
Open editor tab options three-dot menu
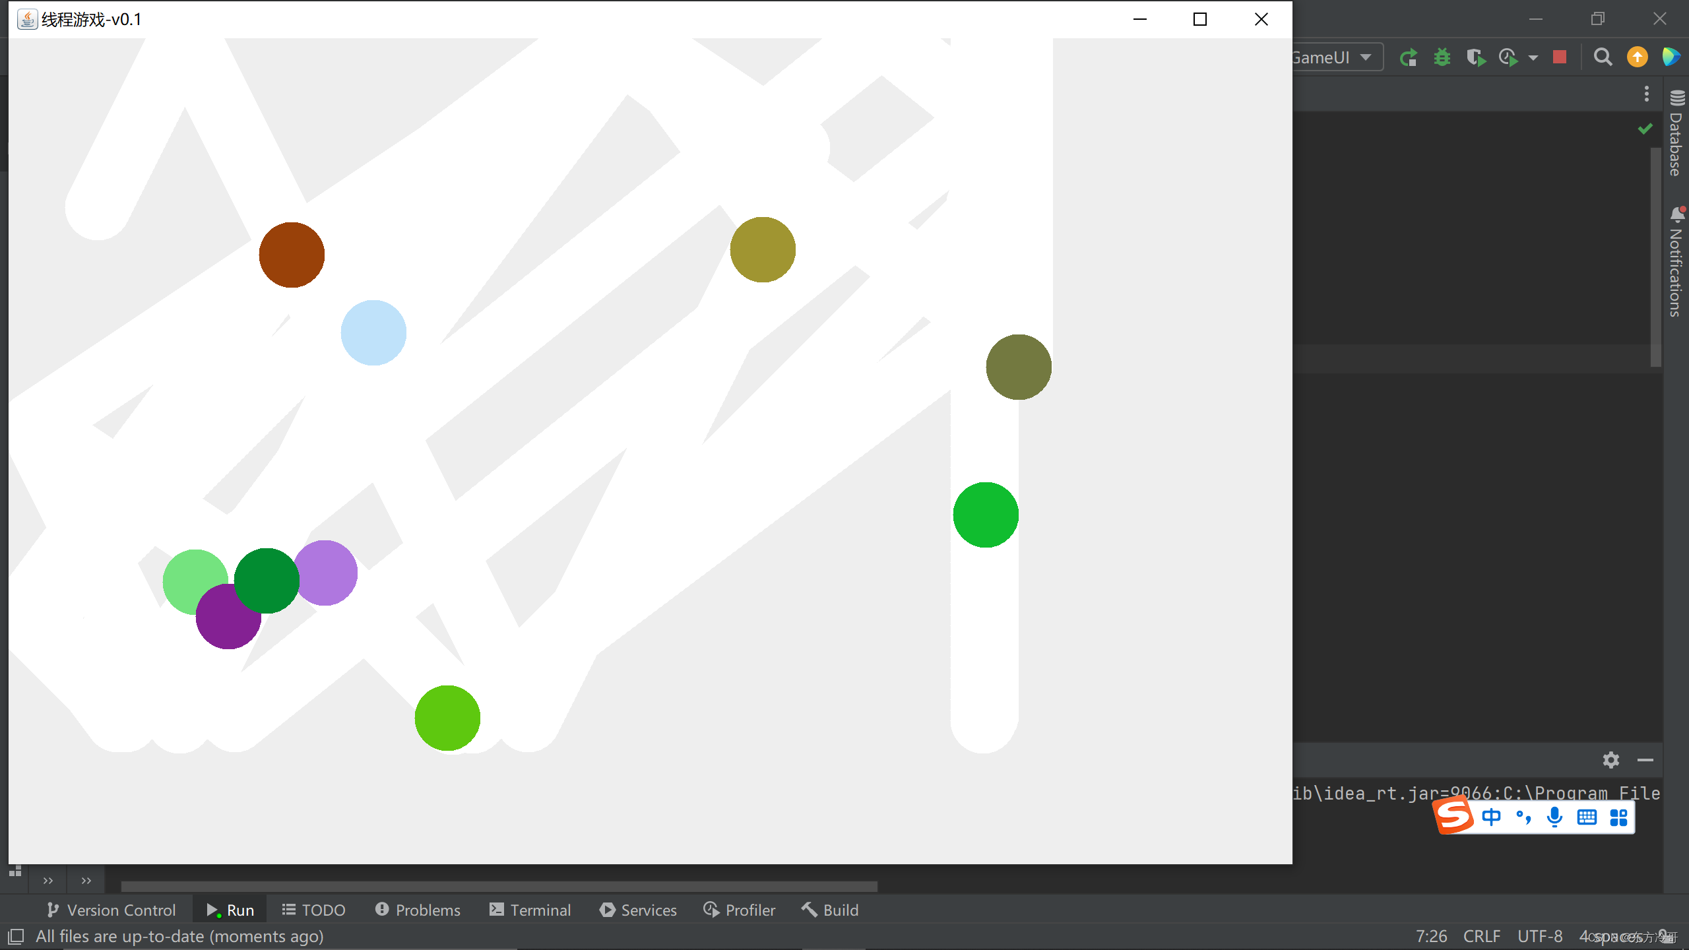point(1647,94)
